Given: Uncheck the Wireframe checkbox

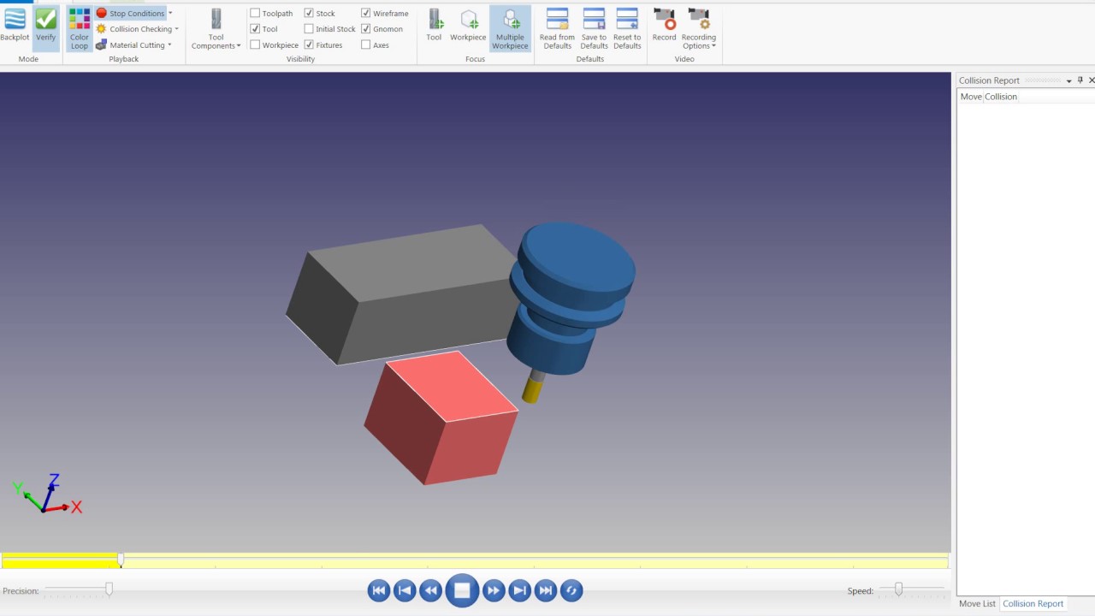Looking at the screenshot, I should [366, 14].
